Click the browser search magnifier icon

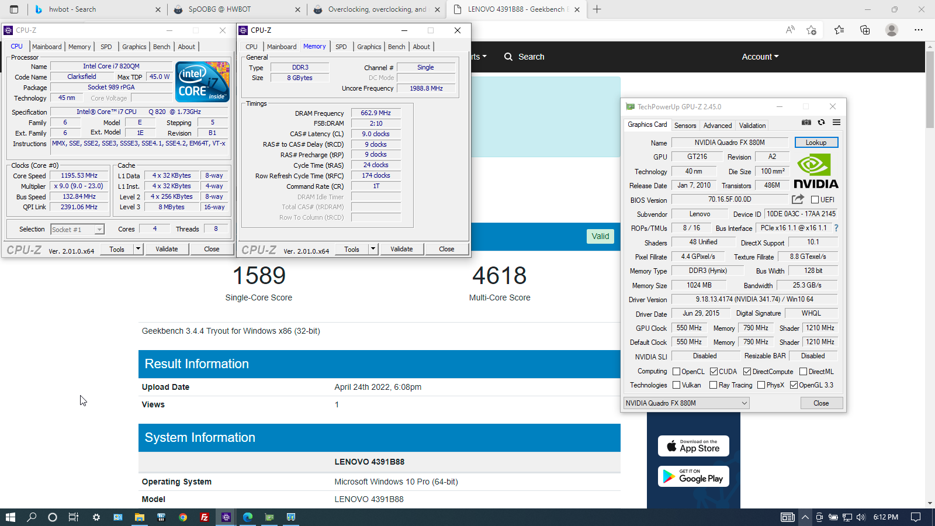[508, 57]
